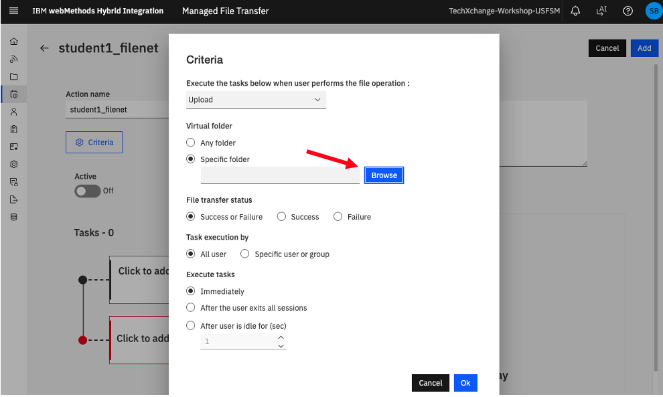Open the certificate-style icon in sidebar
This screenshot has height=397, width=663.
[x=14, y=147]
